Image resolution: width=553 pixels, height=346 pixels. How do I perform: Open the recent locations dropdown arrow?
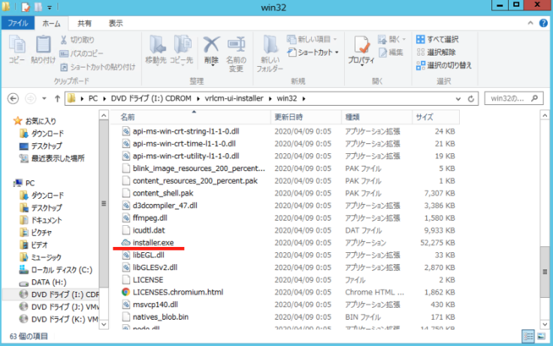[x=44, y=98]
